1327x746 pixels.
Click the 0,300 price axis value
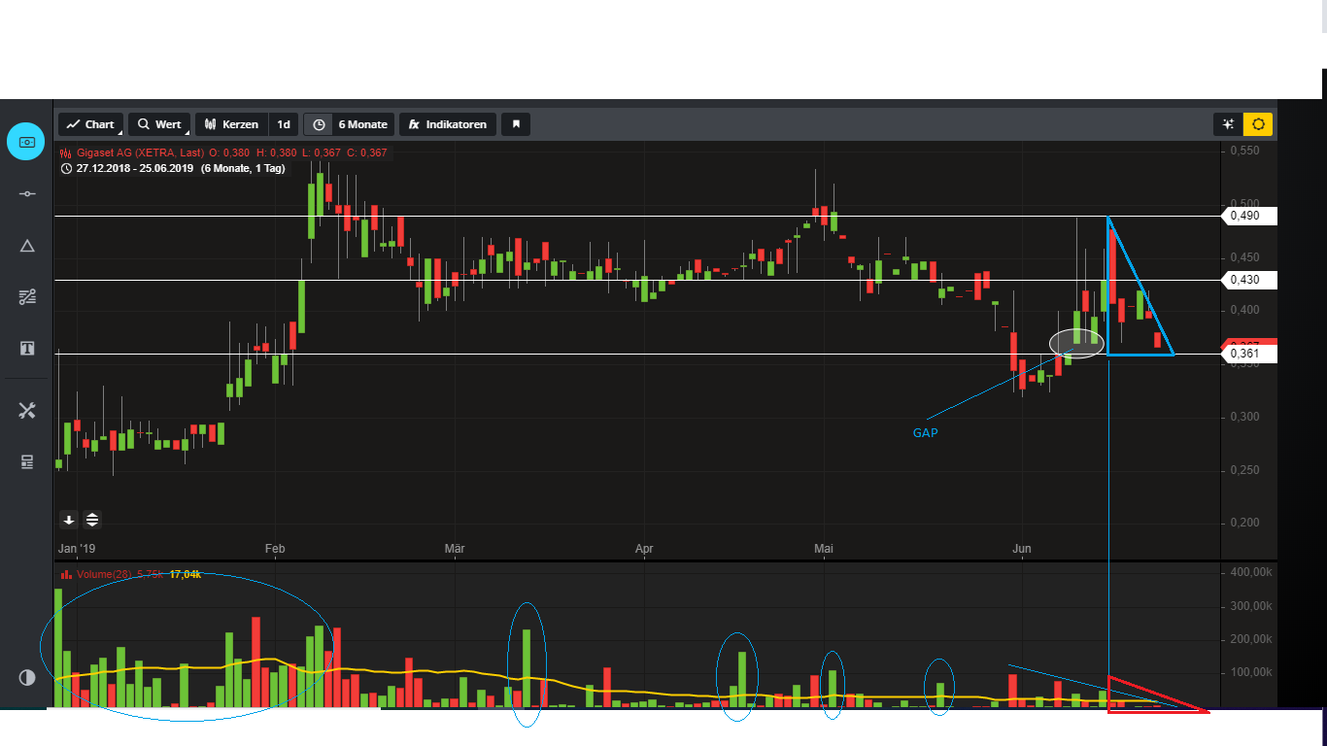coord(1244,418)
